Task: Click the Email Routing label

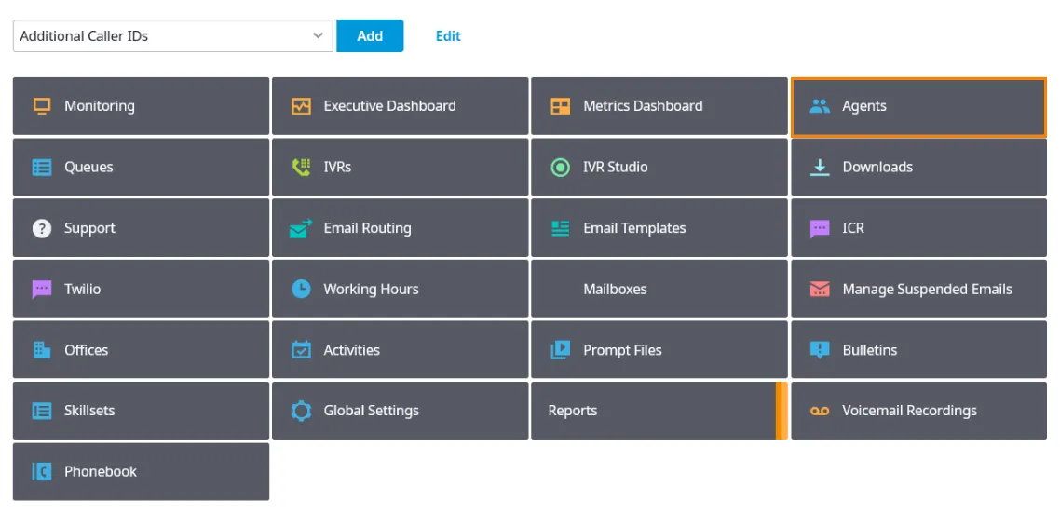Action: pos(367,228)
